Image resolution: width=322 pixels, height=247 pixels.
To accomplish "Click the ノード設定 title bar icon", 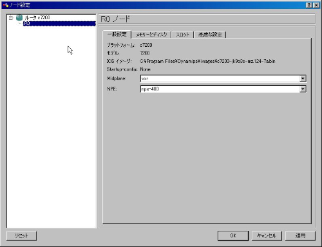I will [x=6, y=5].
